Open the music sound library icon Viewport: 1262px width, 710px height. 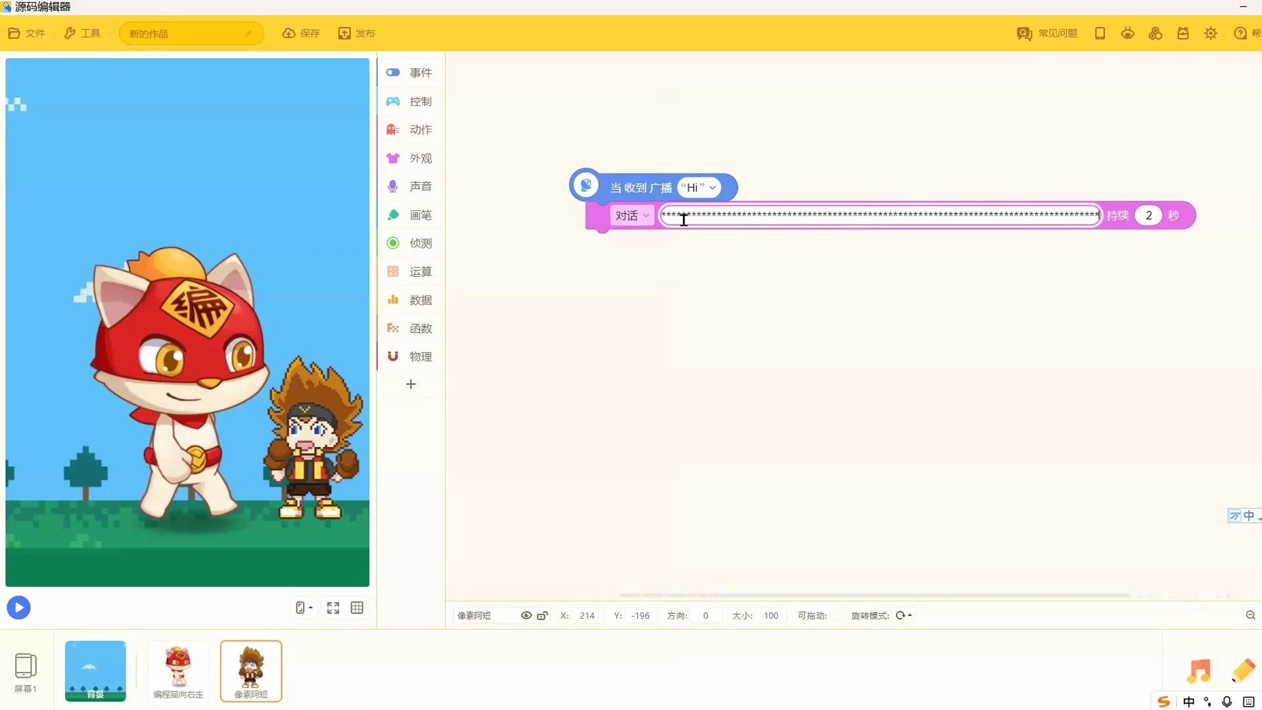(x=1198, y=671)
